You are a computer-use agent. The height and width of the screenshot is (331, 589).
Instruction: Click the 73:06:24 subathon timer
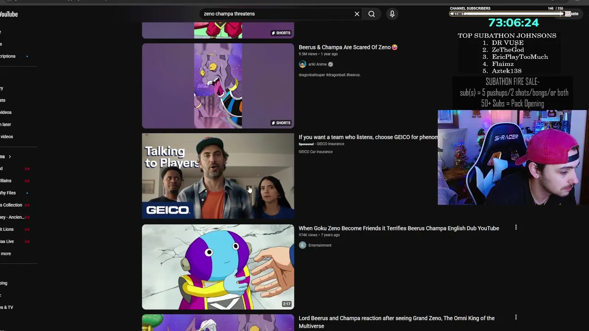513,23
